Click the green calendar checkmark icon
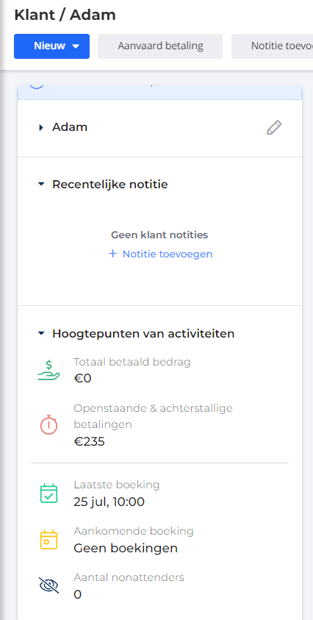The height and width of the screenshot is (620, 313). coord(49,493)
